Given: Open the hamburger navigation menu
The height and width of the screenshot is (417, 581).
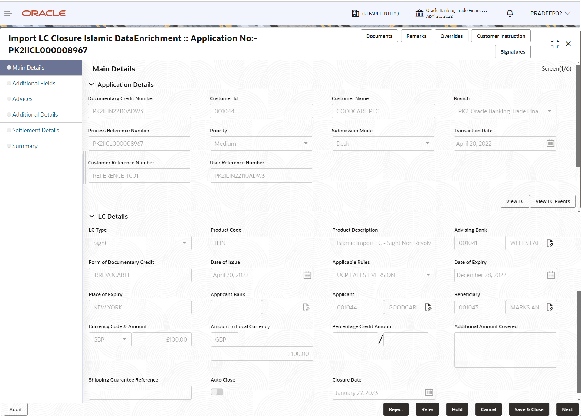Looking at the screenshot, I should pyautogui.click(x=8, y=13).
